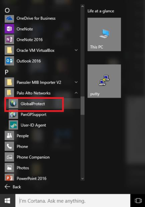
Task: Click the purple OneNote app icon
Action: 9,29
